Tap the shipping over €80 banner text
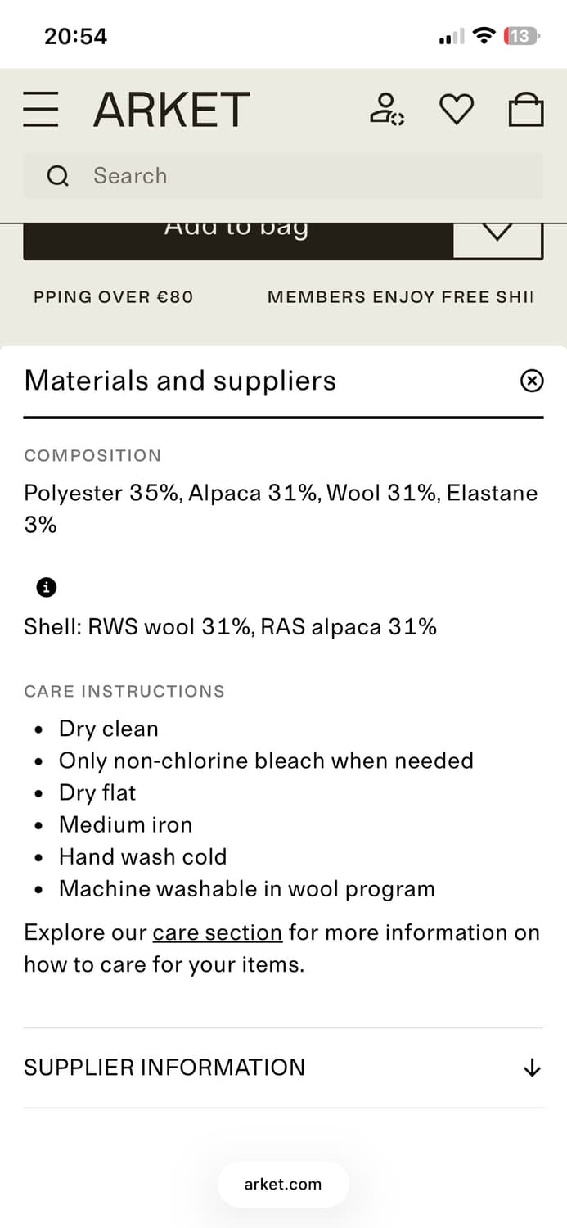 [114, 297]
